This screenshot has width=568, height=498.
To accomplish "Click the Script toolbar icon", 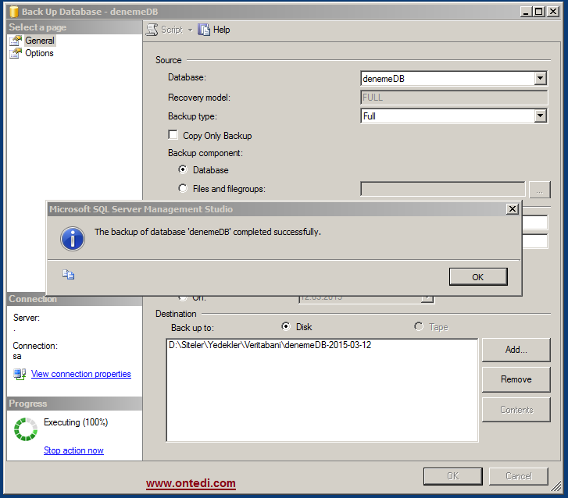I will coord(152,30).
